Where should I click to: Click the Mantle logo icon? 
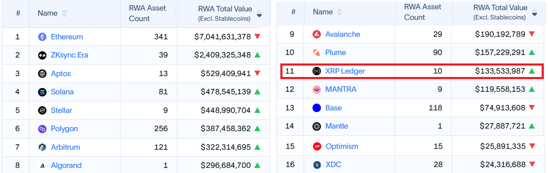[317, 126]
